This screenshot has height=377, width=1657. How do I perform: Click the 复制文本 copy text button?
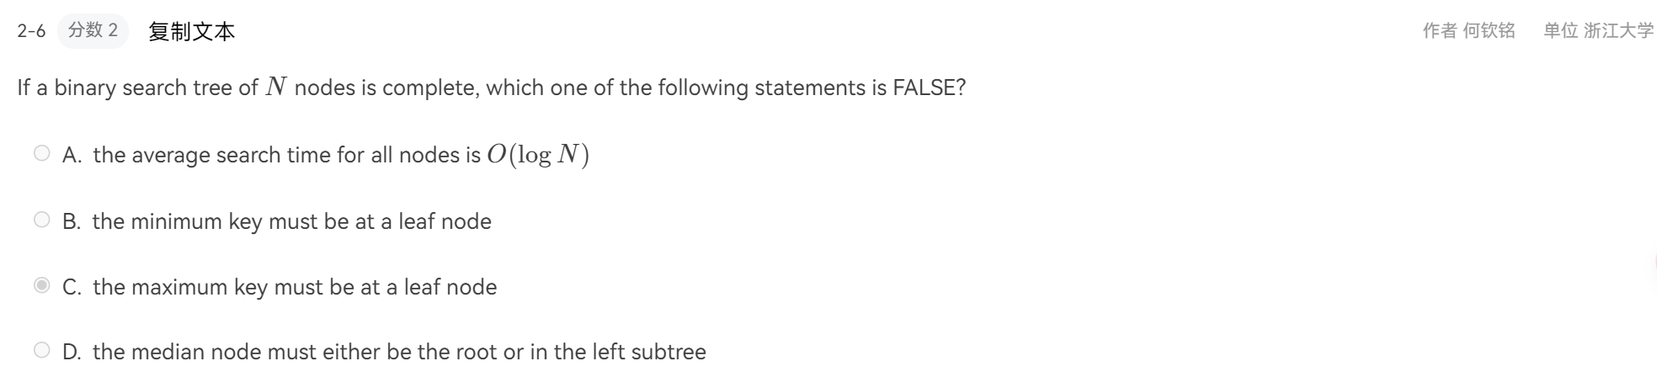click(x=191, y=31)
